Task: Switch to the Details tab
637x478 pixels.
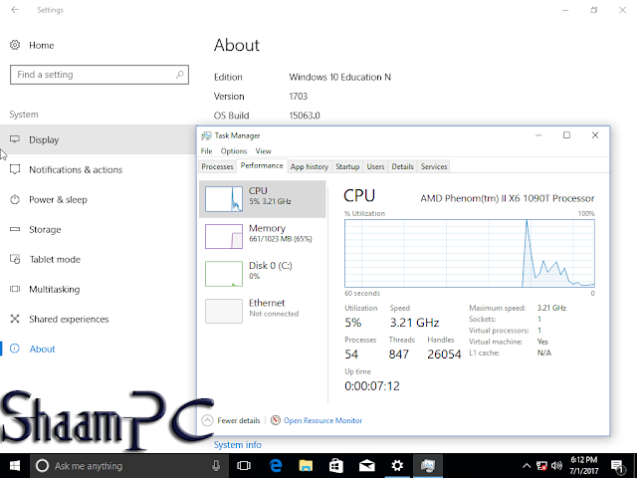Action: [402, 166]
